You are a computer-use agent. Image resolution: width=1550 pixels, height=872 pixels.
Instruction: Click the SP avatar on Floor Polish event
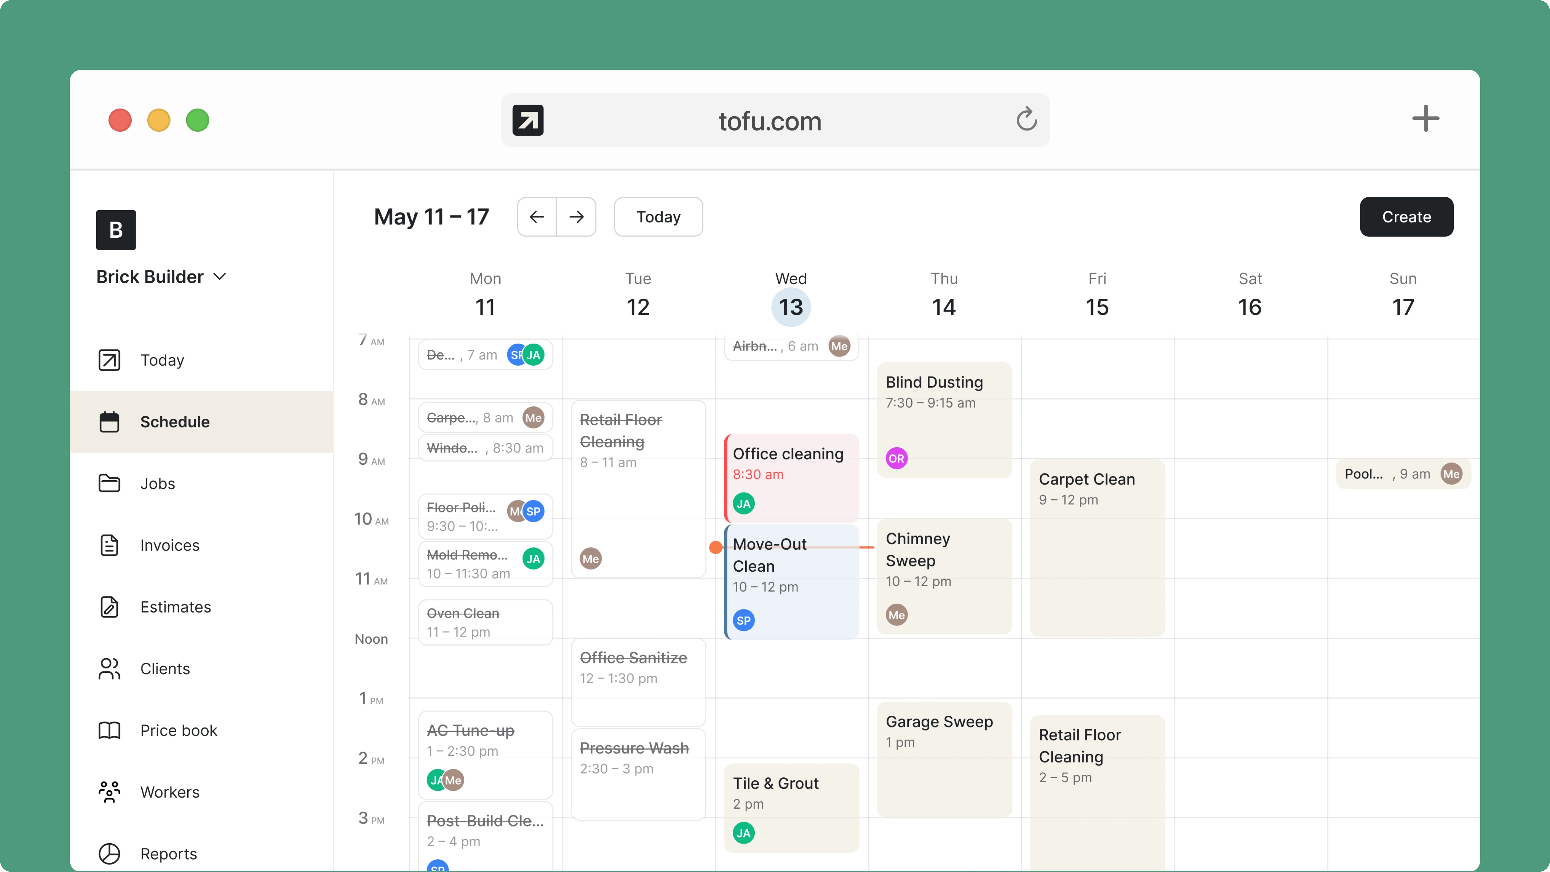pyautogui.click(x=533, y=512)
